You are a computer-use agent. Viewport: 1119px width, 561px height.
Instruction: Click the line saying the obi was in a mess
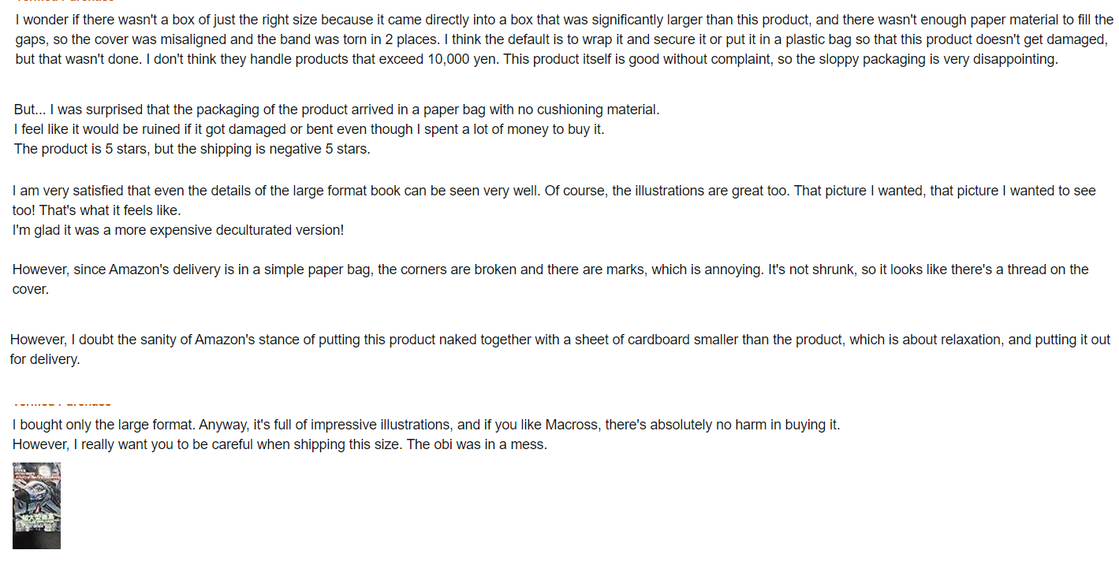tap(280, 445)
